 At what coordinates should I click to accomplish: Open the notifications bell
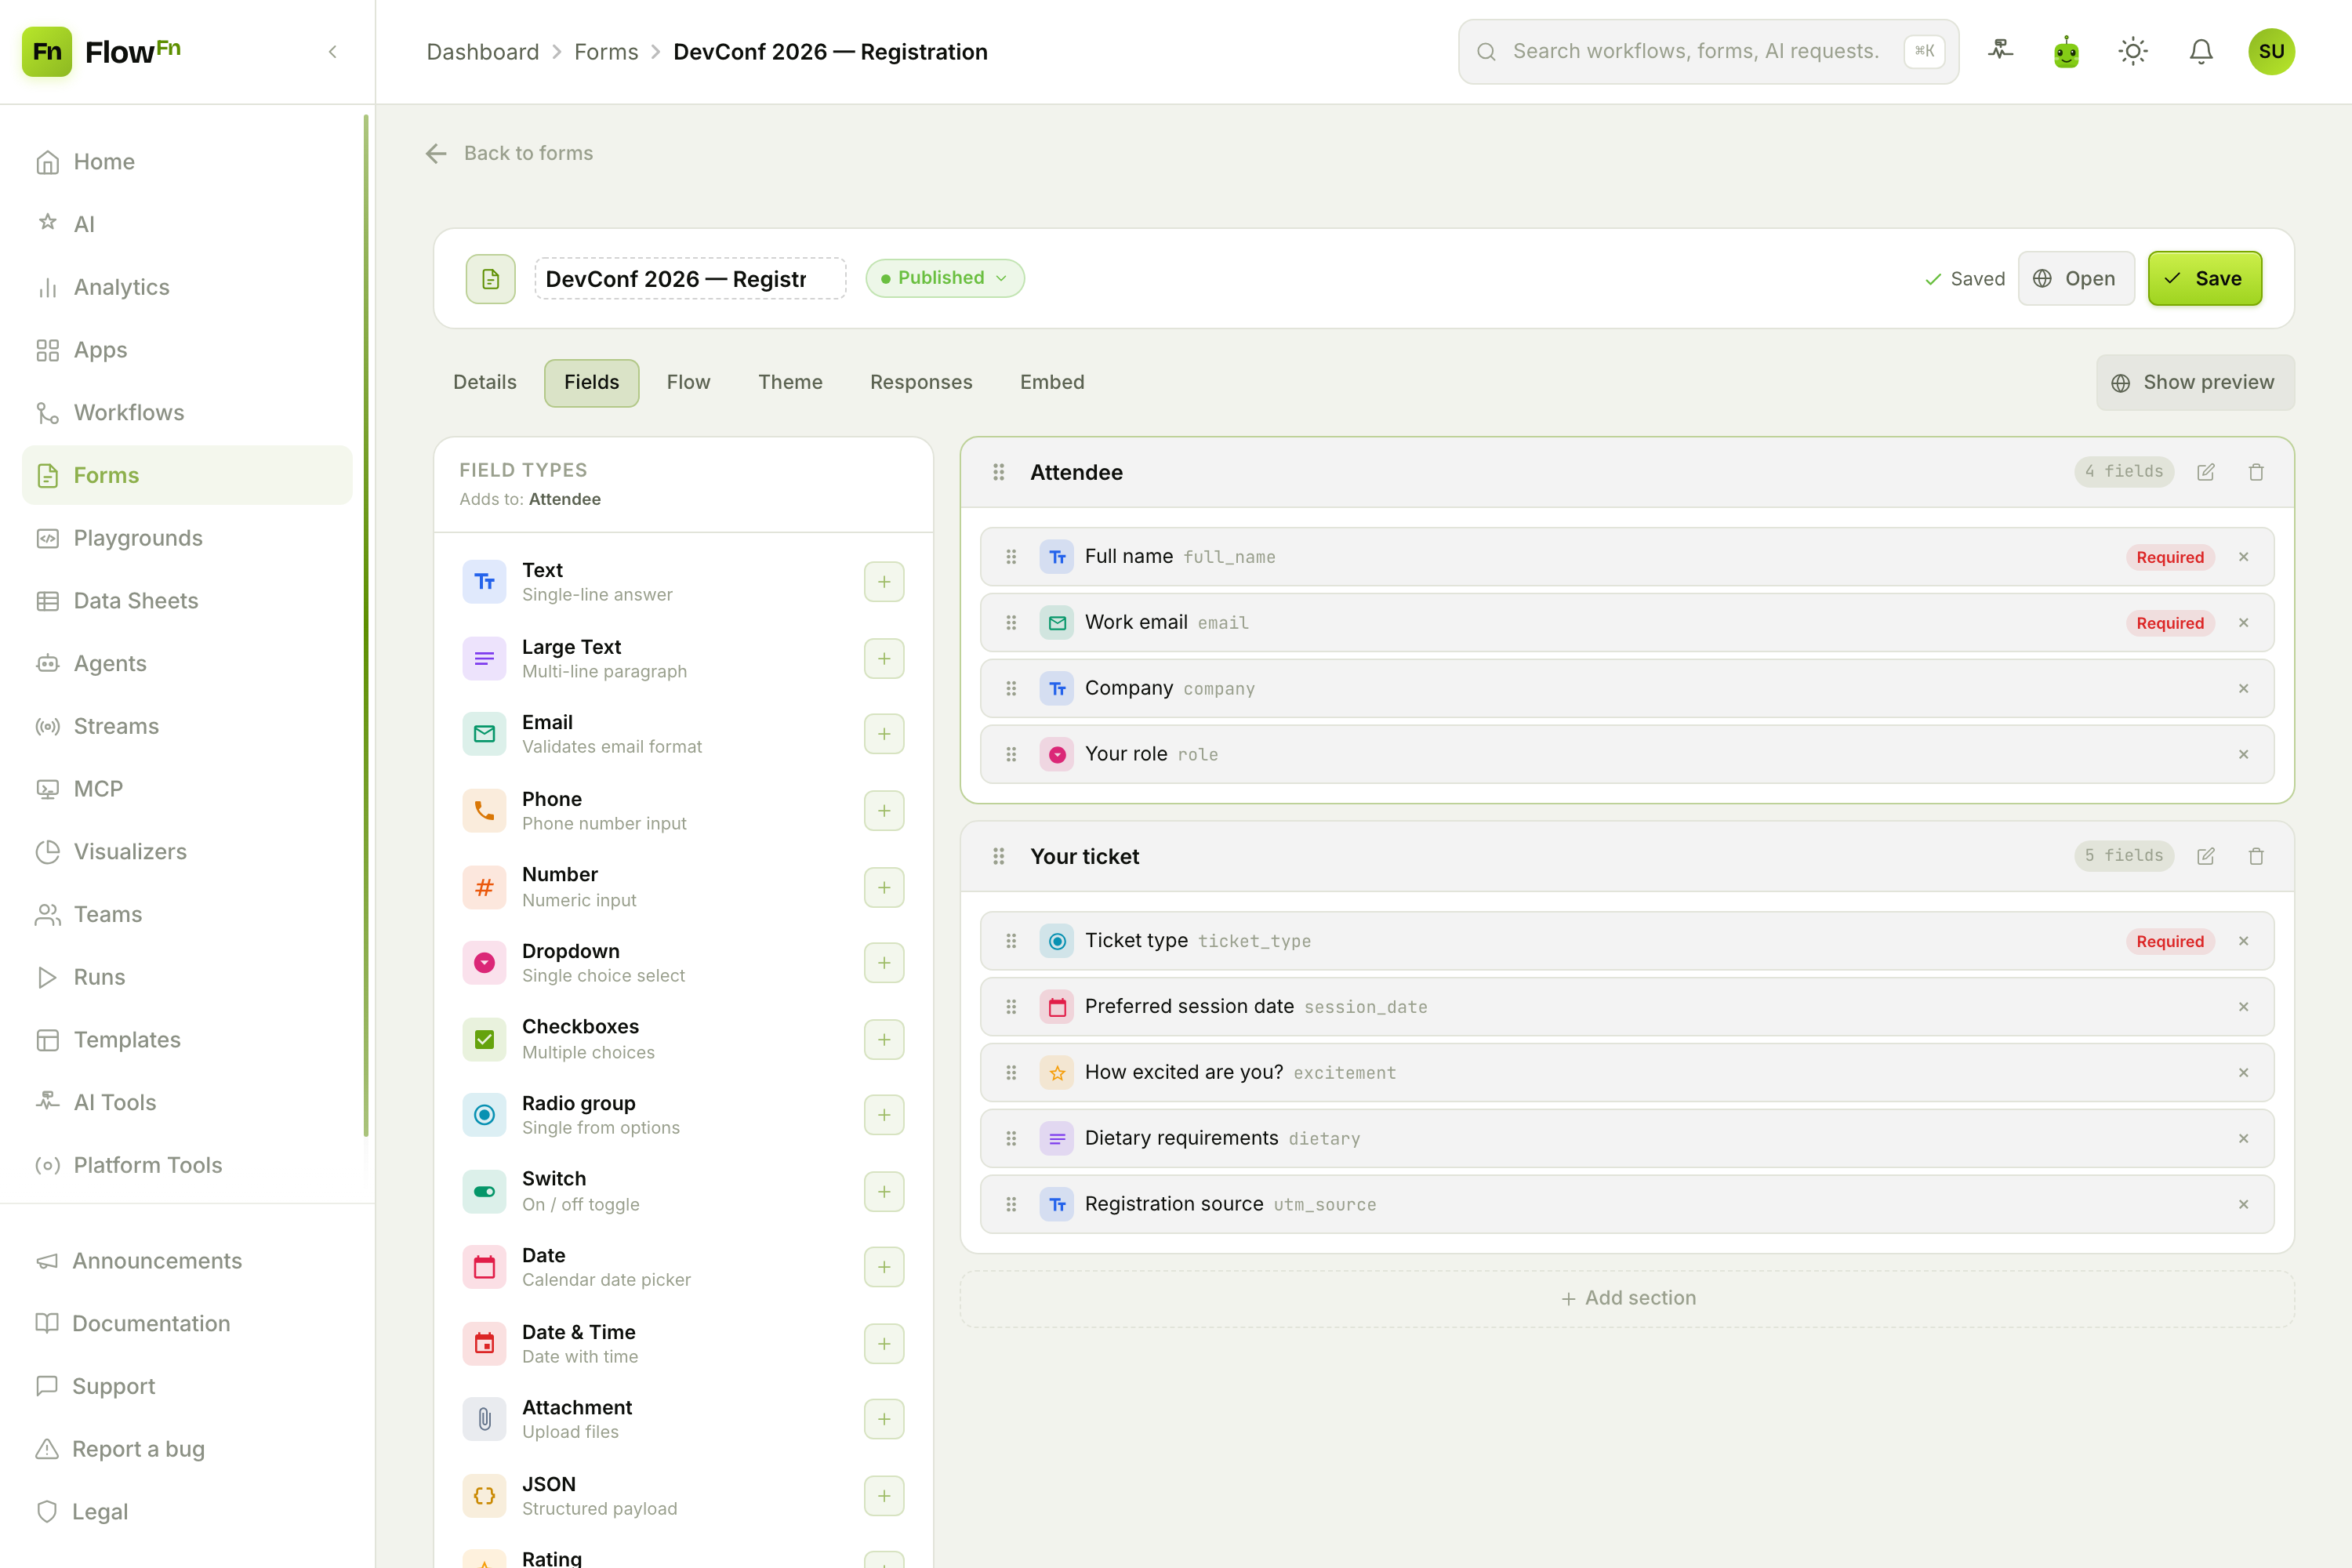coord(2201,51)
